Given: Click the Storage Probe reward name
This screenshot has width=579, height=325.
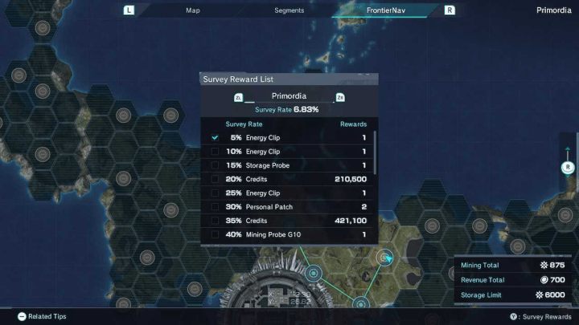Looking at the screenshot, I should click(268, 165).
